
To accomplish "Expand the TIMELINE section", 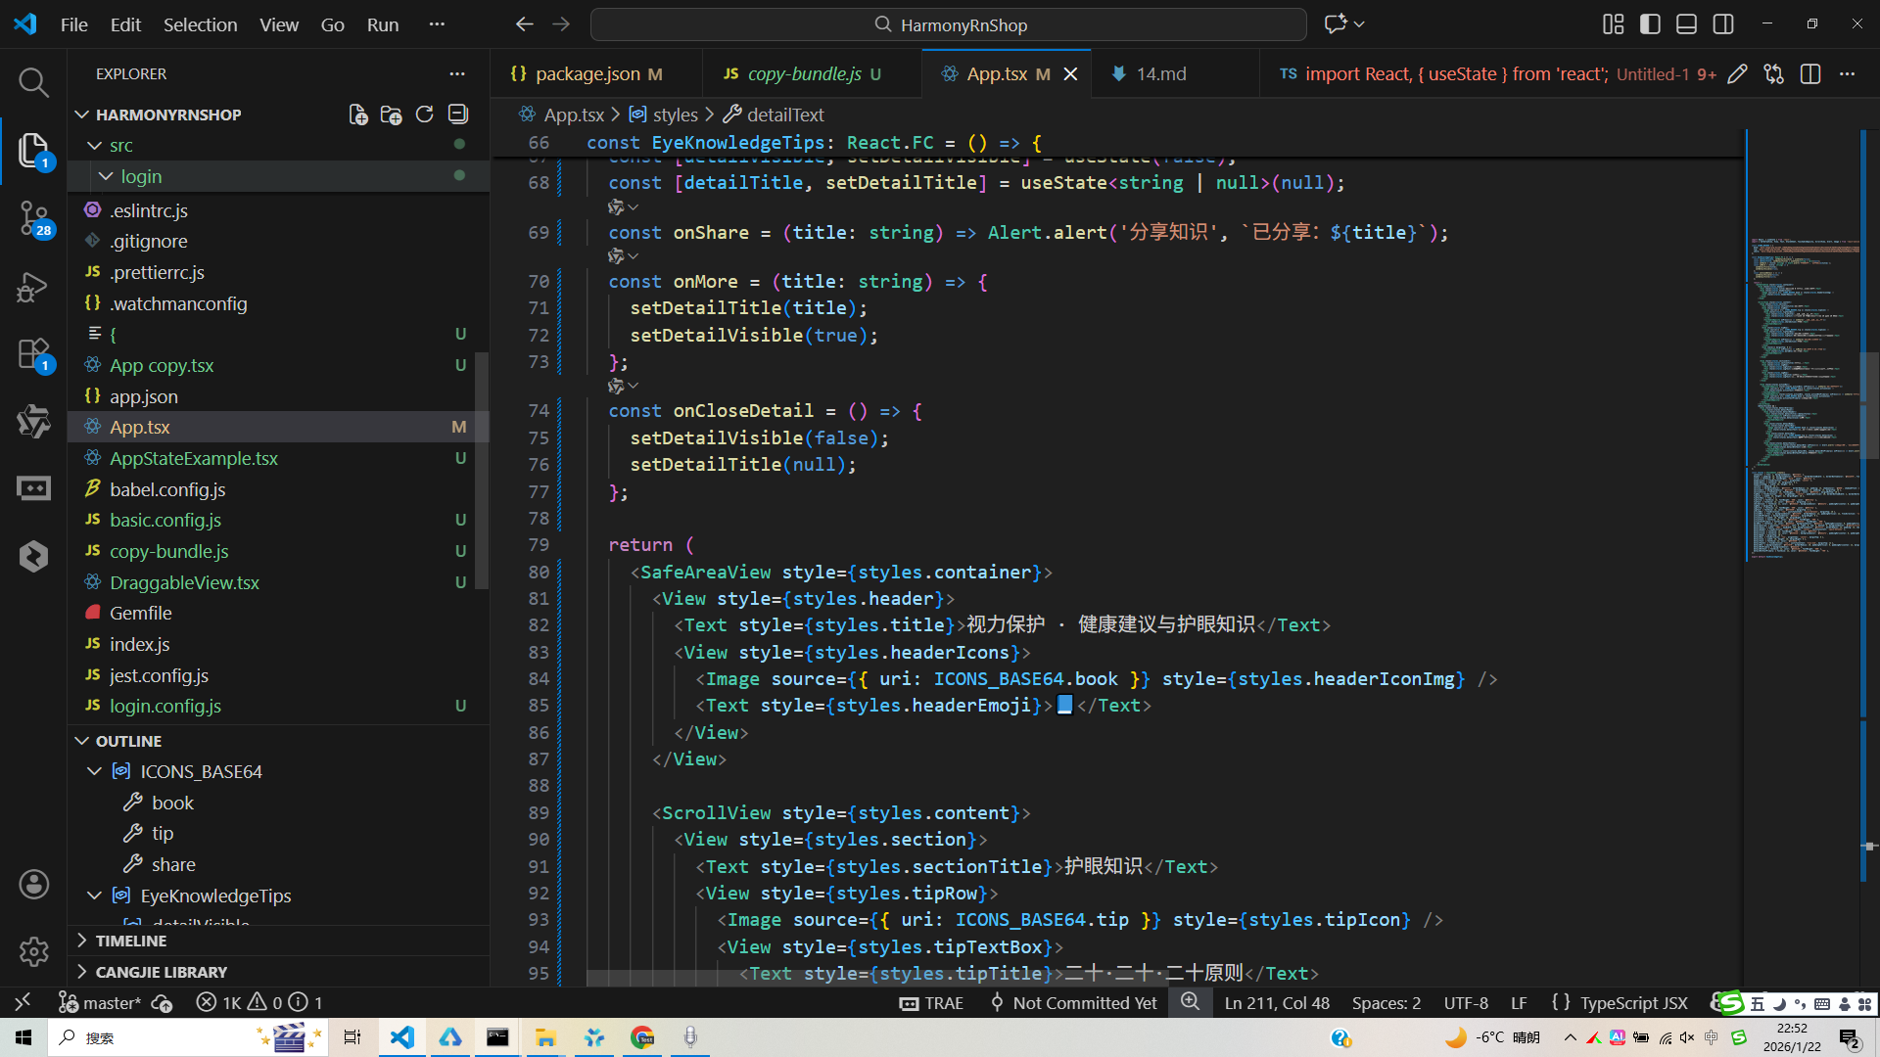I will 130,941.
